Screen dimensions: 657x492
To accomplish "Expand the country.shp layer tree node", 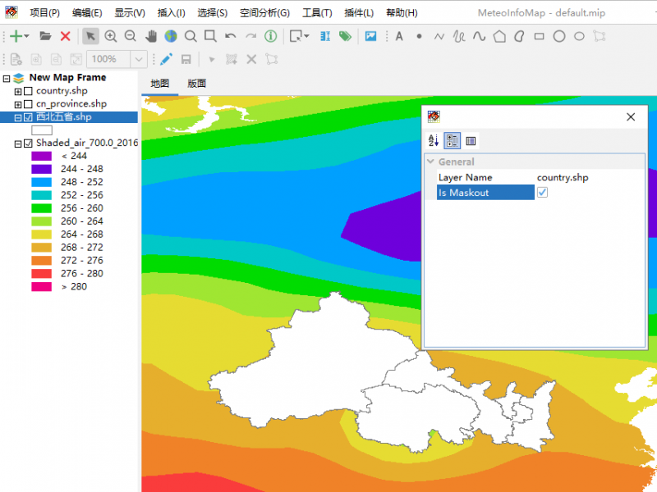I will click(18, 91).
